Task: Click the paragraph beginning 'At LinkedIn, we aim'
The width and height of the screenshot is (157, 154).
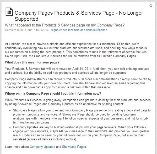Action: 76,50
